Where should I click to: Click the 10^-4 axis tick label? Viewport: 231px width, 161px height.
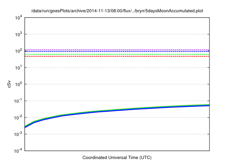[x=18, y=151]
